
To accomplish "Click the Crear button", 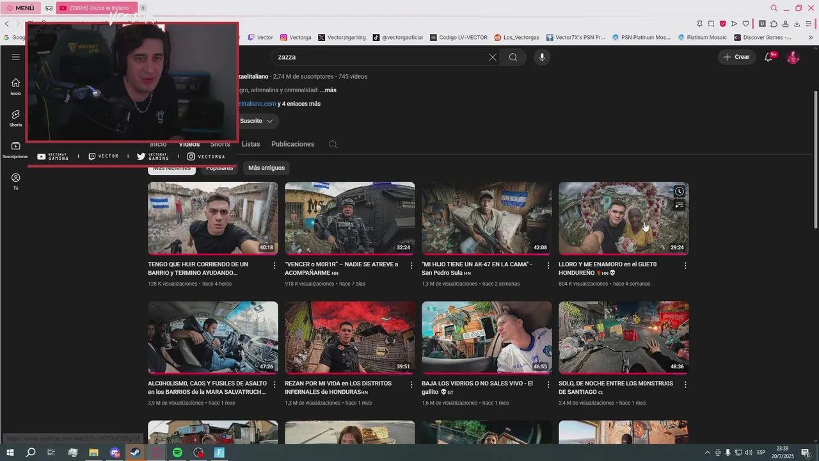I will (736, 57).
